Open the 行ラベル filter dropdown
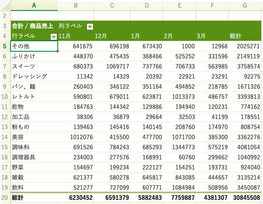Screen dimensions: 263x204 click(x=54, y=37)
